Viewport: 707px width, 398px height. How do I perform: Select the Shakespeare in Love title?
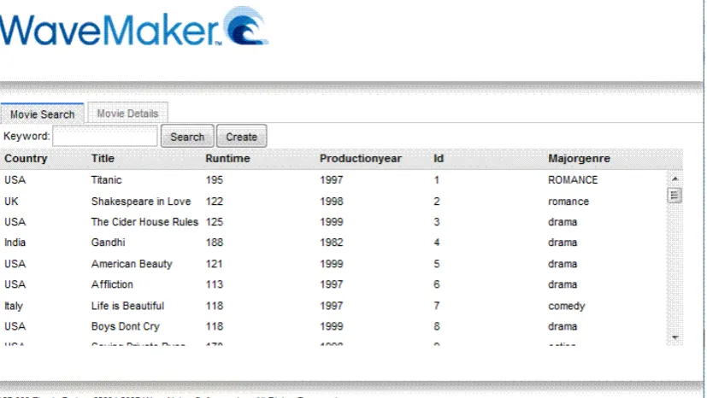(141, 202)
